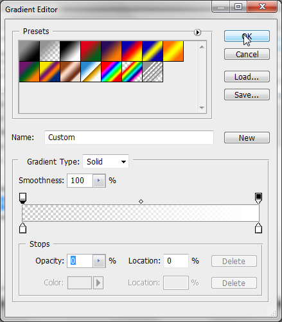The image size is (282, 322).
Task: Choose the rainbow Spectrum gradient preset
Action: [x=111, y=72]
